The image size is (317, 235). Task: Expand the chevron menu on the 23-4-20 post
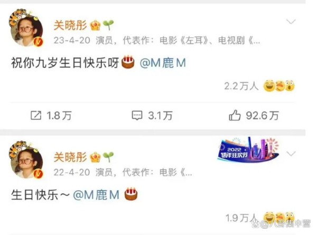(x=291, y=22)
